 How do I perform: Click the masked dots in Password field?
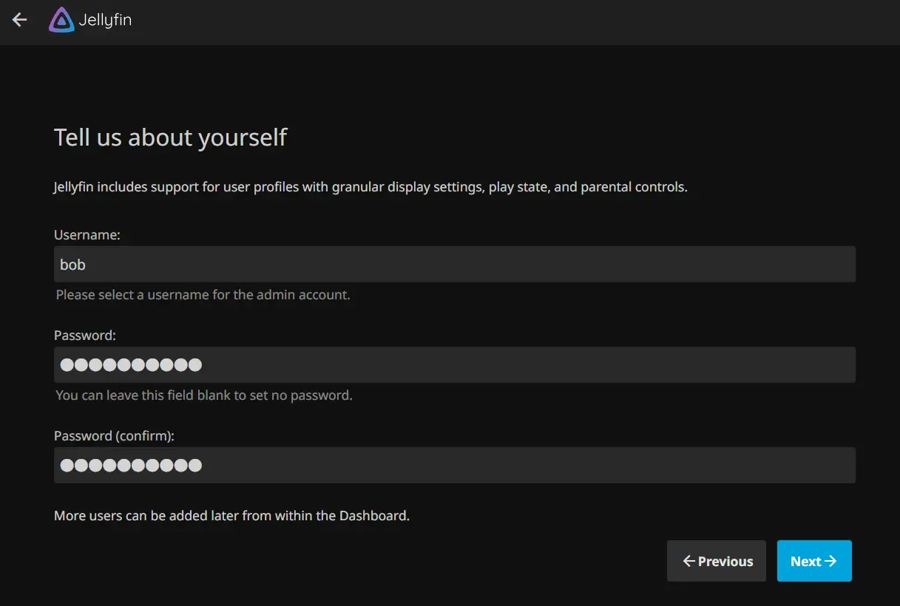coord(131,364)
